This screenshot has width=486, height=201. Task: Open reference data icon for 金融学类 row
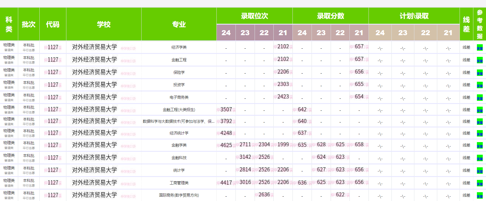tap(480, 146)
